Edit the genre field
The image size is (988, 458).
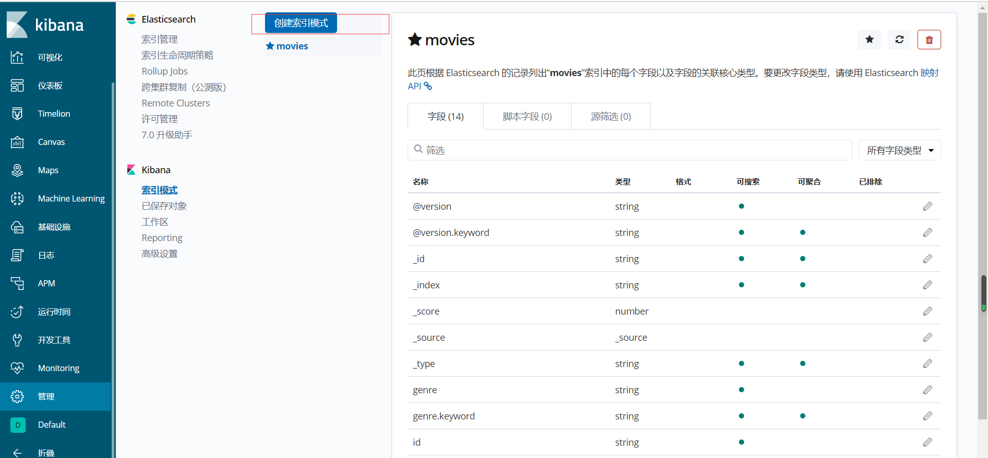coord(927,390)
